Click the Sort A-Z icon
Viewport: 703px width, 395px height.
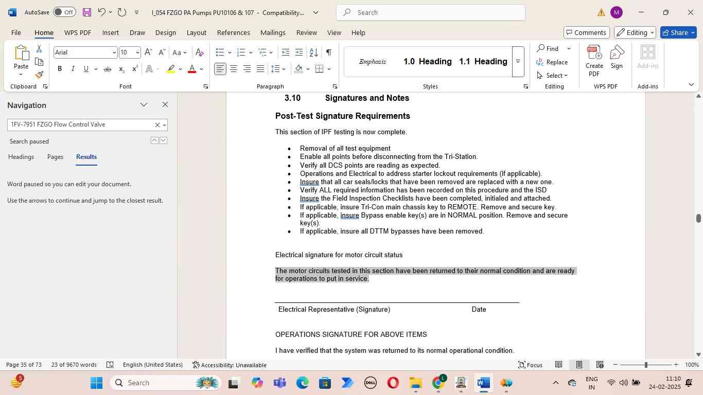[313, 52]
